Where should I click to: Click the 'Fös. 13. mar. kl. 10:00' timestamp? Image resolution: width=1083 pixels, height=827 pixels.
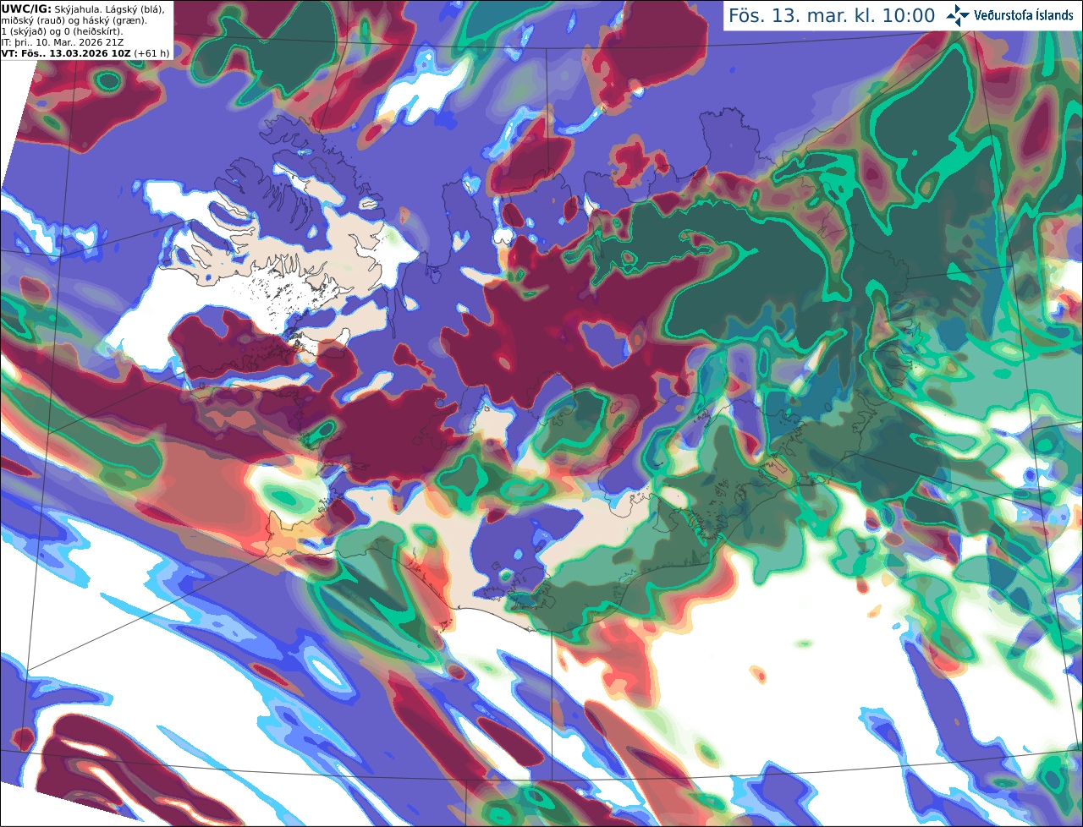(832, 16)
